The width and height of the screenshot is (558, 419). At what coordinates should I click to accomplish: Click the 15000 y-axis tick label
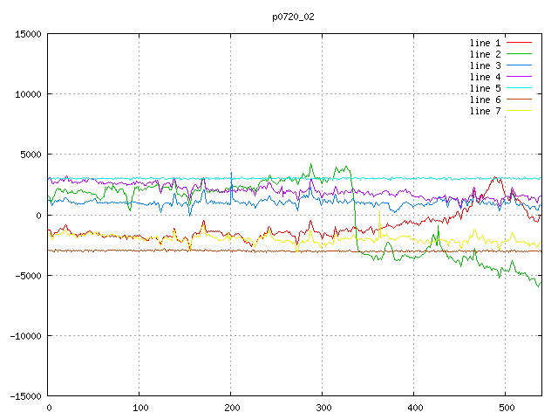[x=27, y=34]
